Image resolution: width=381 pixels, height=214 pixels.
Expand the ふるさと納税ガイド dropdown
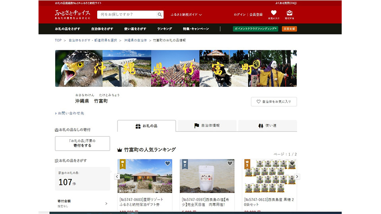point(186,15)
